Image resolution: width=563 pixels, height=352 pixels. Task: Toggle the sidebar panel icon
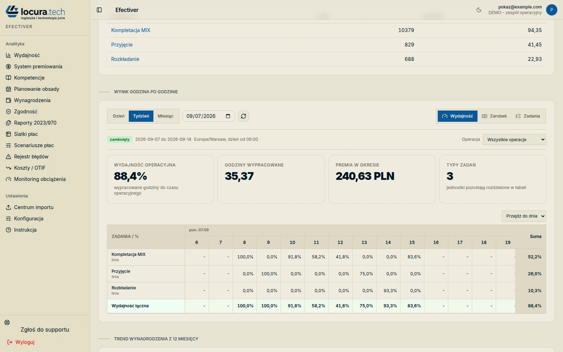(x=99, y=10)
